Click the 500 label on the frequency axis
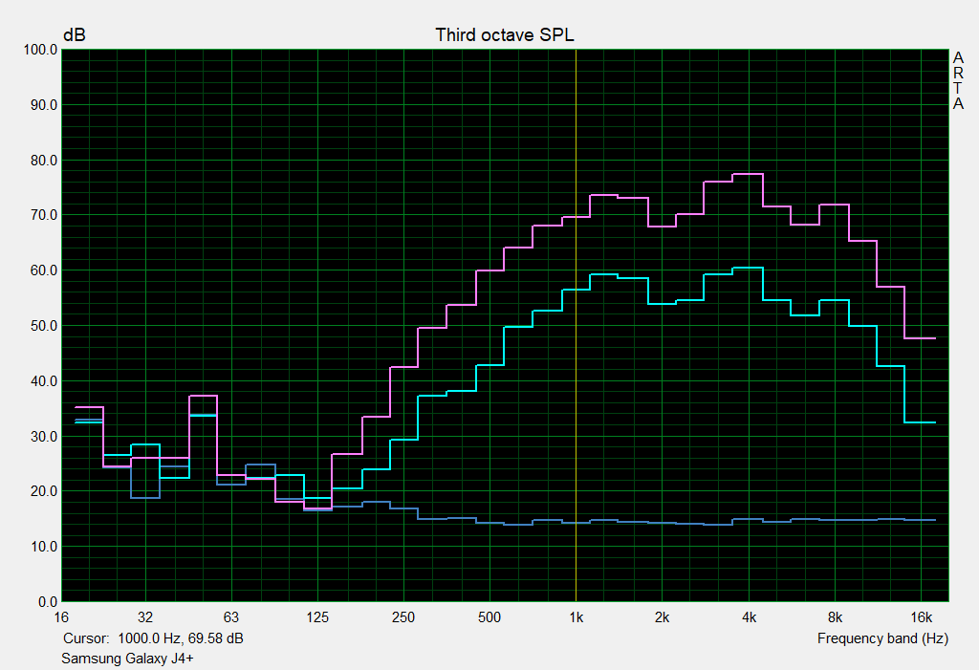This screenshot has width=979, height=670. [489, 616]
